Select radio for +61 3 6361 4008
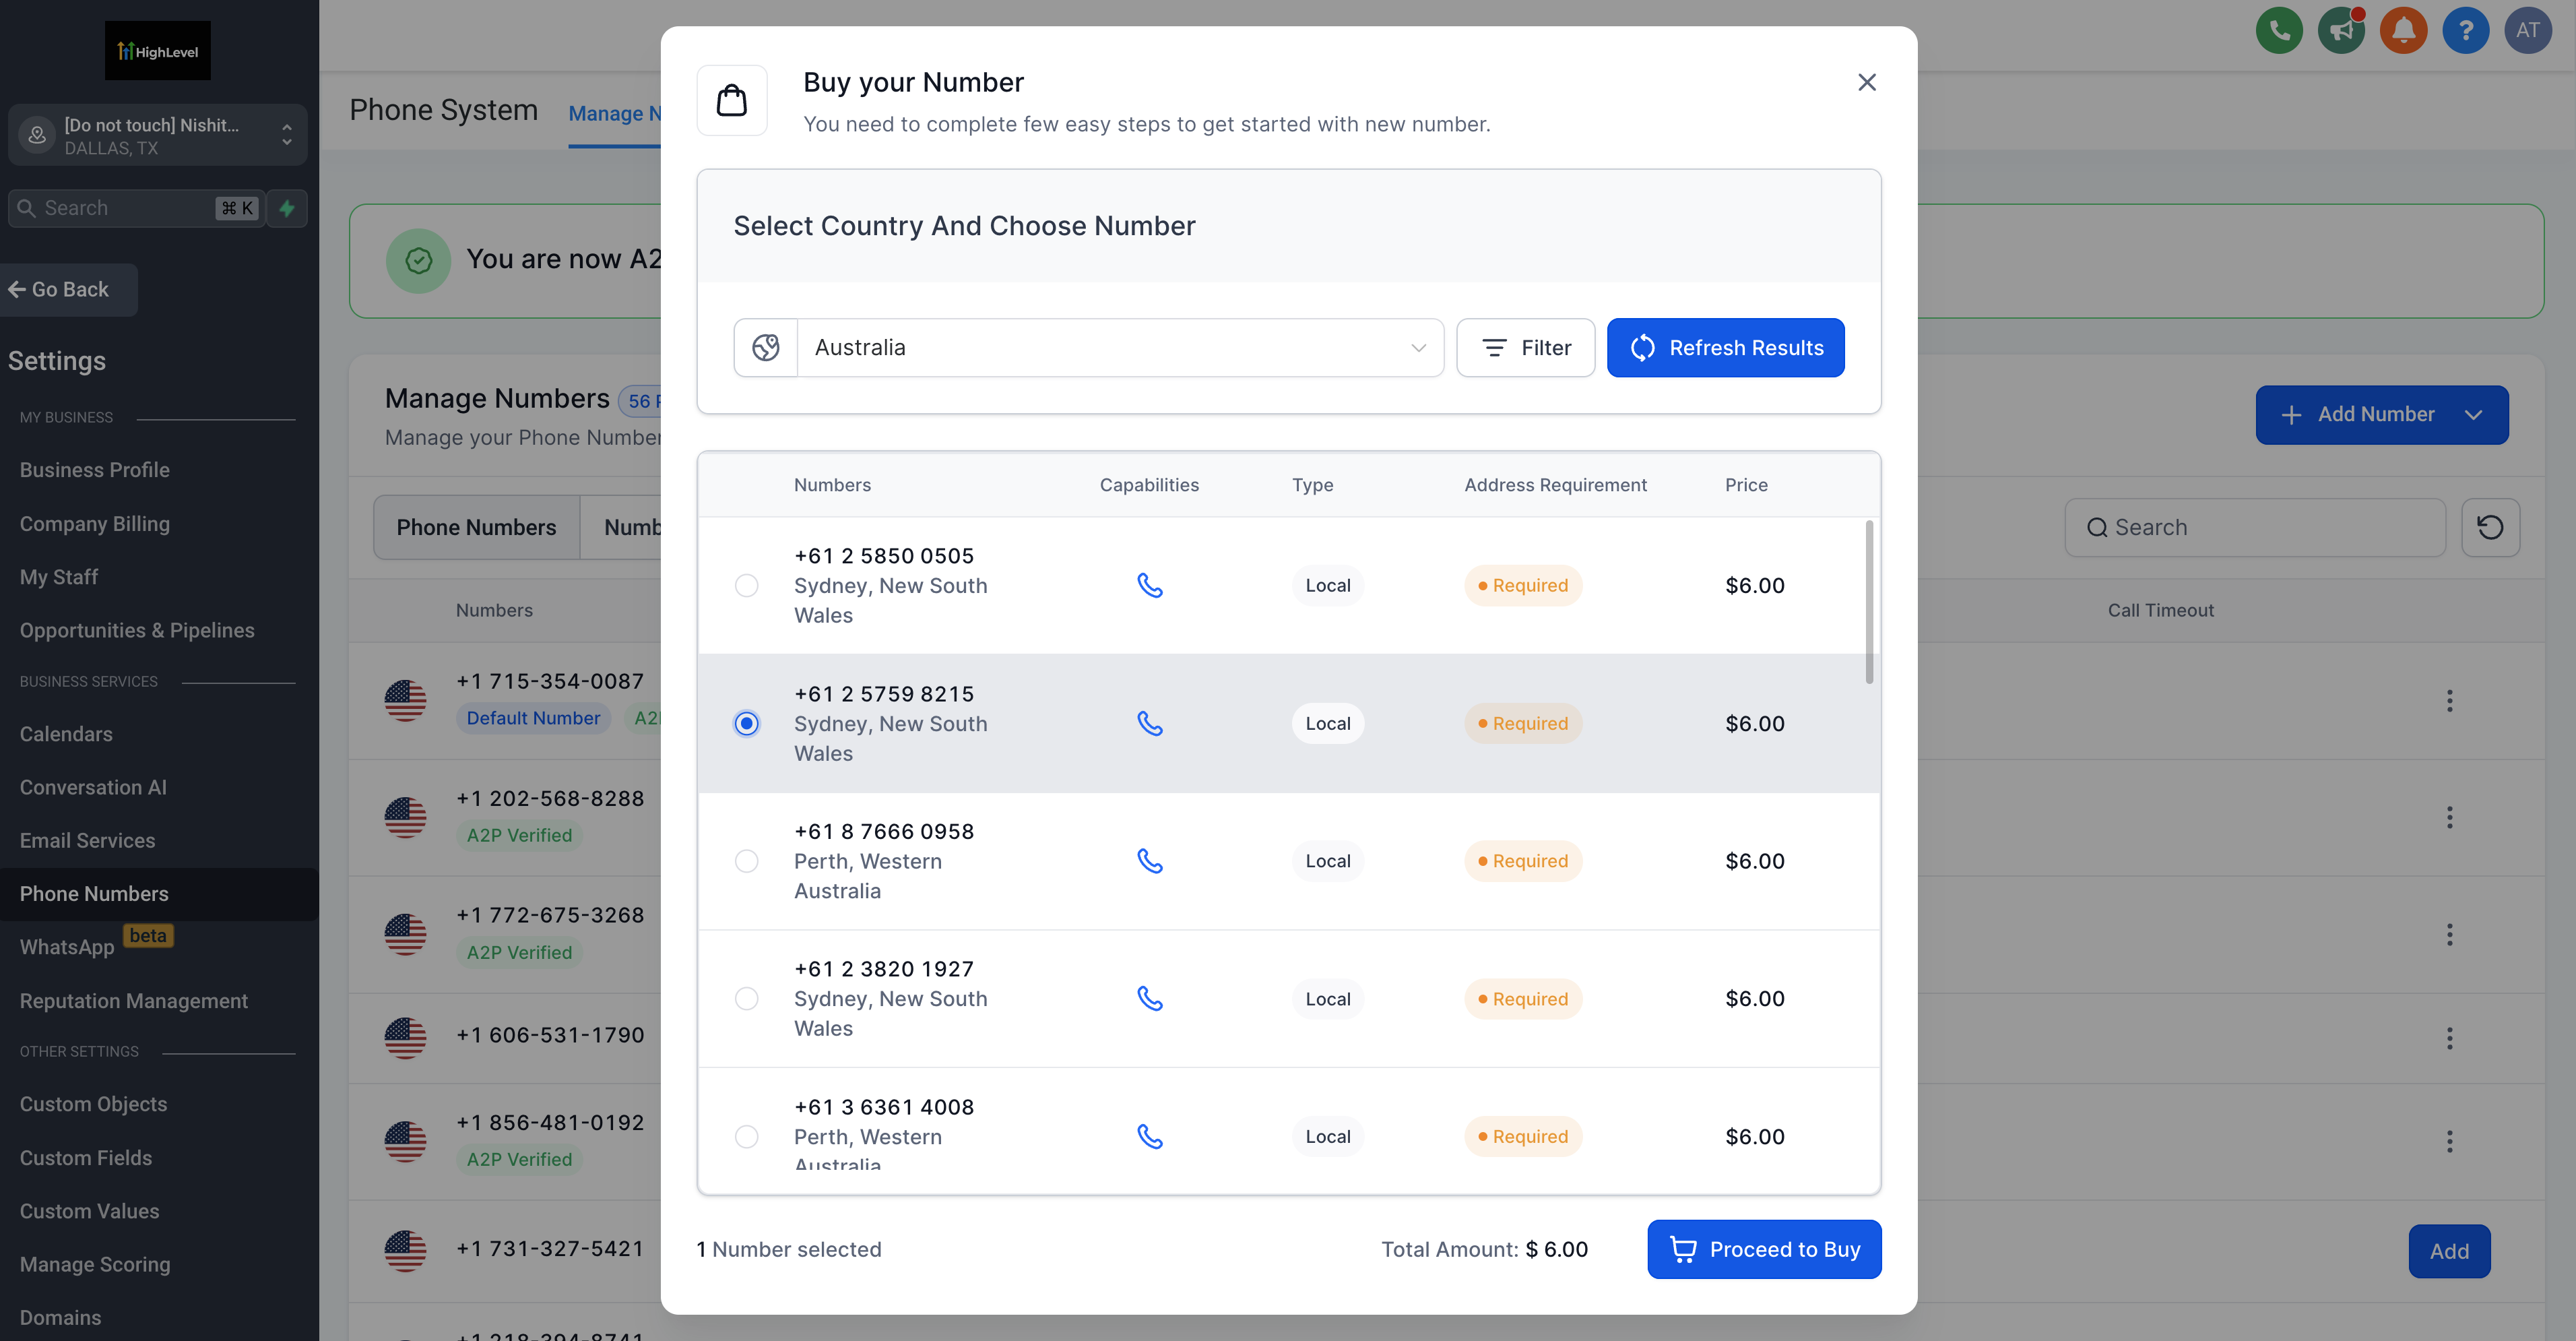 pos(746,1136)
